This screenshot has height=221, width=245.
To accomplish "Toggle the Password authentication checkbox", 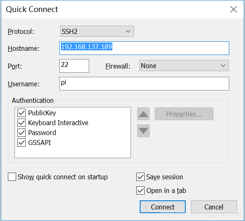I will 22,133.
